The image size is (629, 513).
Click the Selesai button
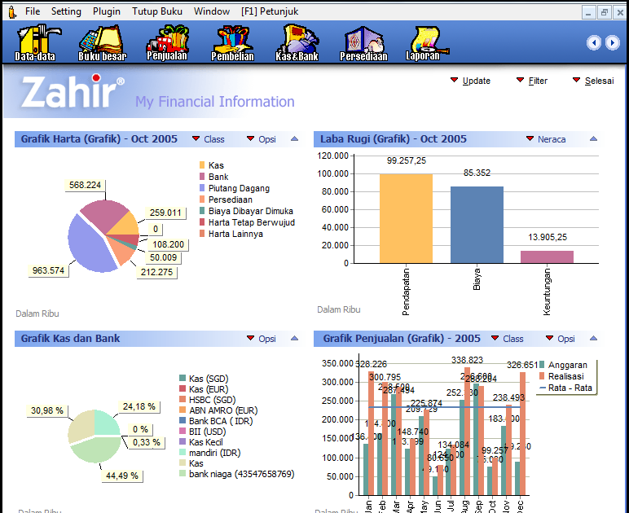593,81
